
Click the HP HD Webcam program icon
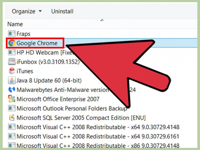[x=12, y=52]
